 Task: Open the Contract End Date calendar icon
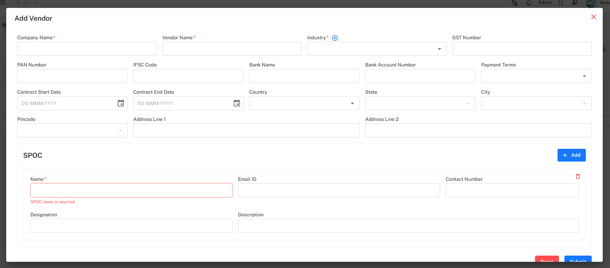click(x=237, y=103)
